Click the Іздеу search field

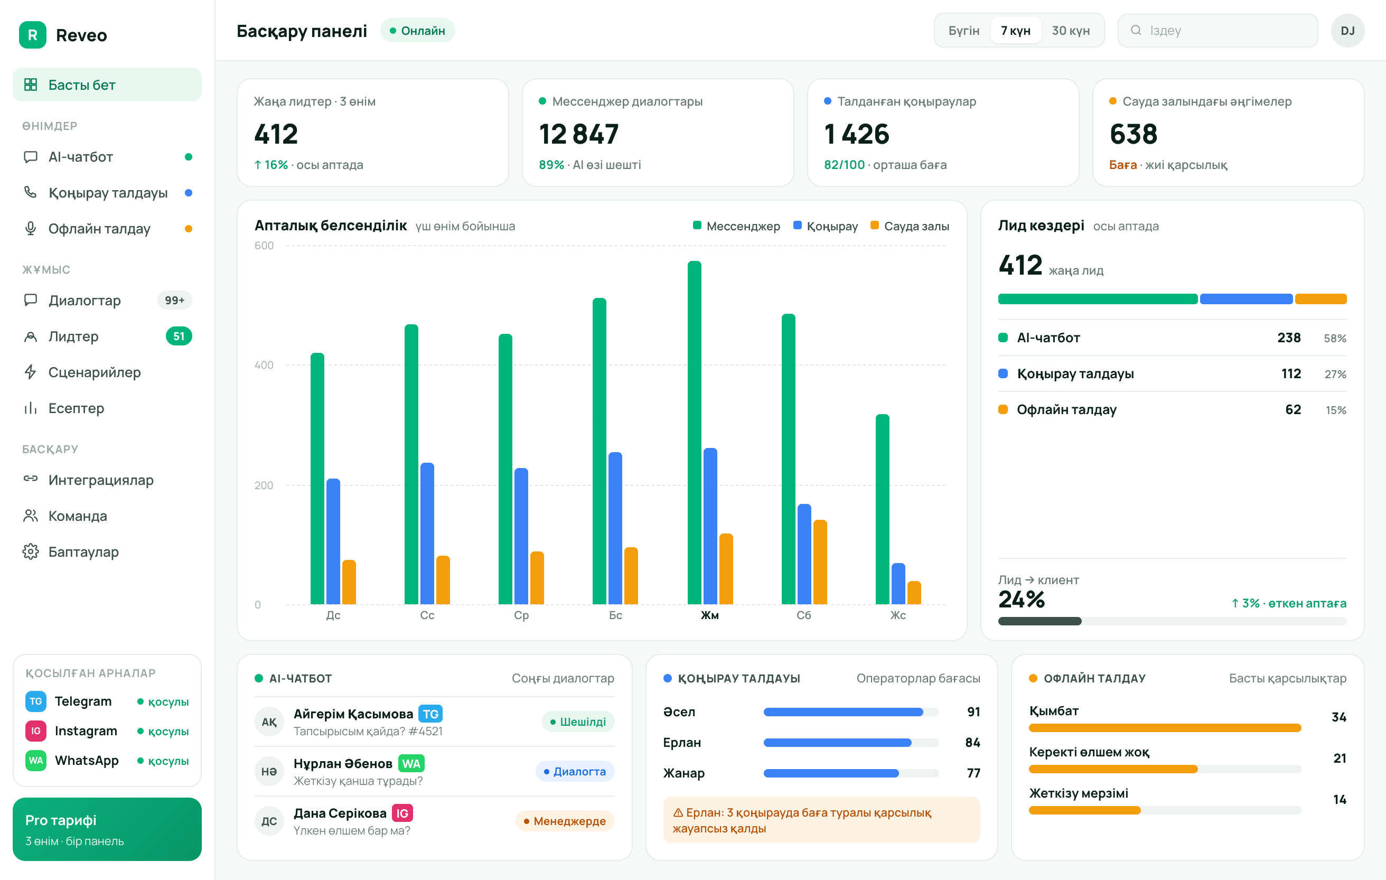pos(1218,31)
